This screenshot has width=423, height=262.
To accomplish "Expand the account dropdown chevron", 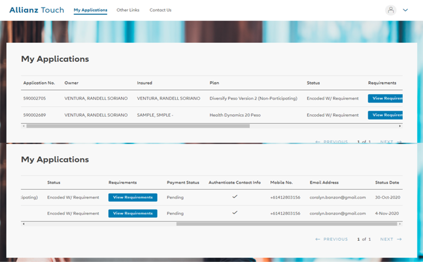I will point(405,10).
